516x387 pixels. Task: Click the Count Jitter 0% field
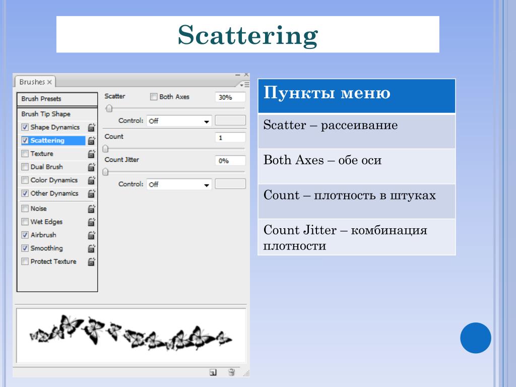(230, 161)
